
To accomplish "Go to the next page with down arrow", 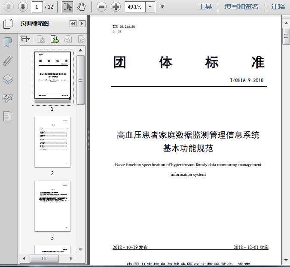I will click(23, 7).
